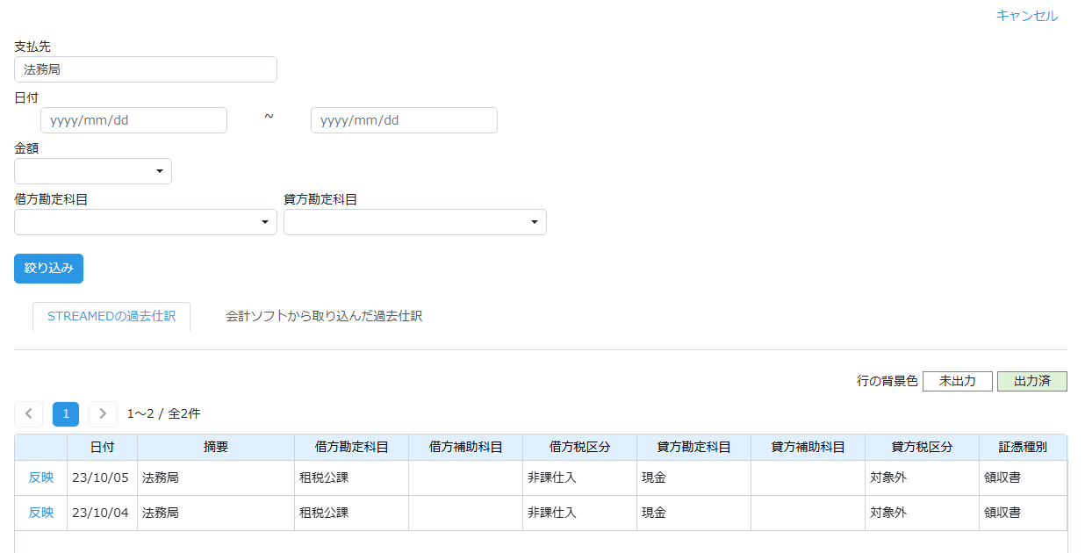Viewport: 1085px width, 553px height.
Task: Switch to STREAMEDの過去仕訳 tab
Action: pos(111,316)
